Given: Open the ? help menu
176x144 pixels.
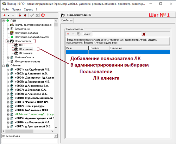Looking at the screenshot, I should 37,10.
